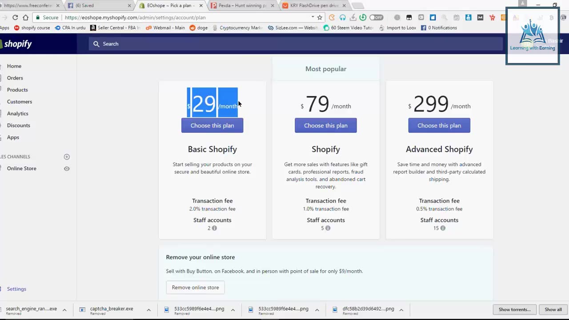Open the address bar history dropdown arrow

coord(313,17)
